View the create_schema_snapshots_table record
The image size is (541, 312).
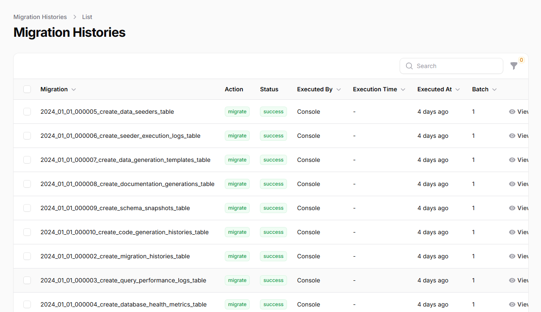point(519,208)
